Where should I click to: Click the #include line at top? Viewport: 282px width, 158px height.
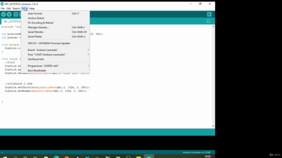coord(11,27)
